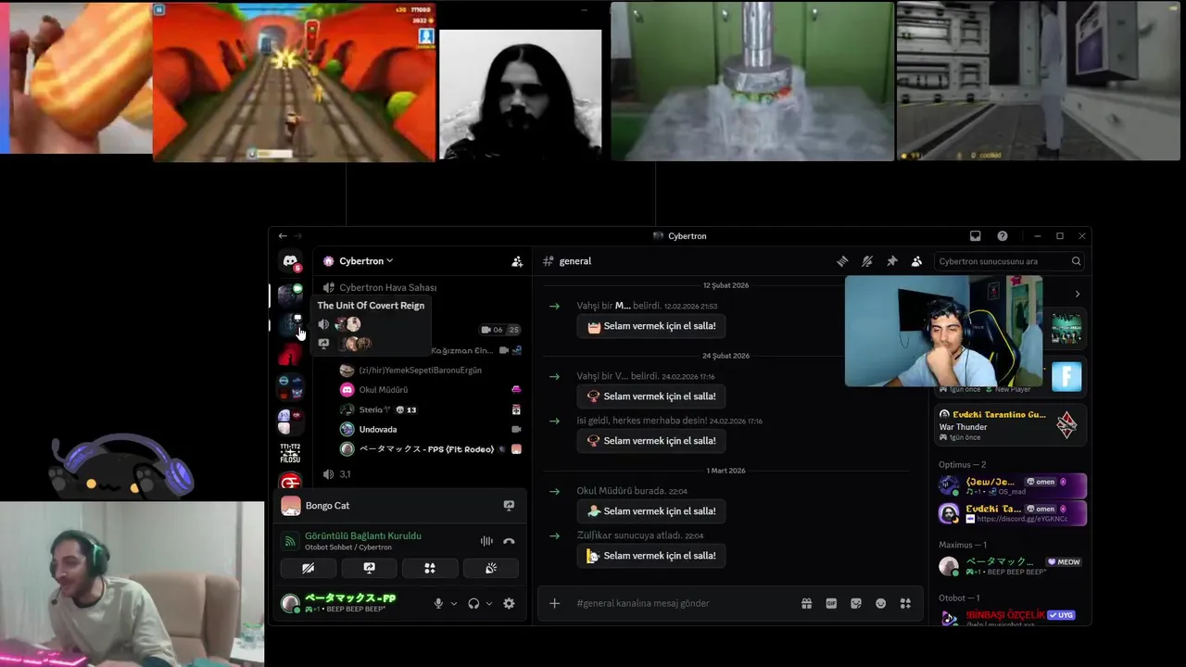Wave to the 12.02.2026 21:53 join message
This screenshot has width=1186, height=667.
tap(652, 326)
